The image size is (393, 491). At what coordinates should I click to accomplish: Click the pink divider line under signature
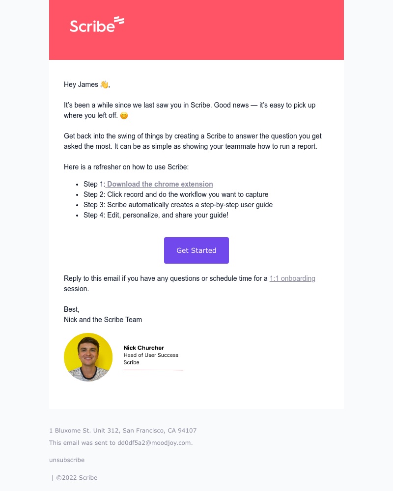(x=153, y=370)
